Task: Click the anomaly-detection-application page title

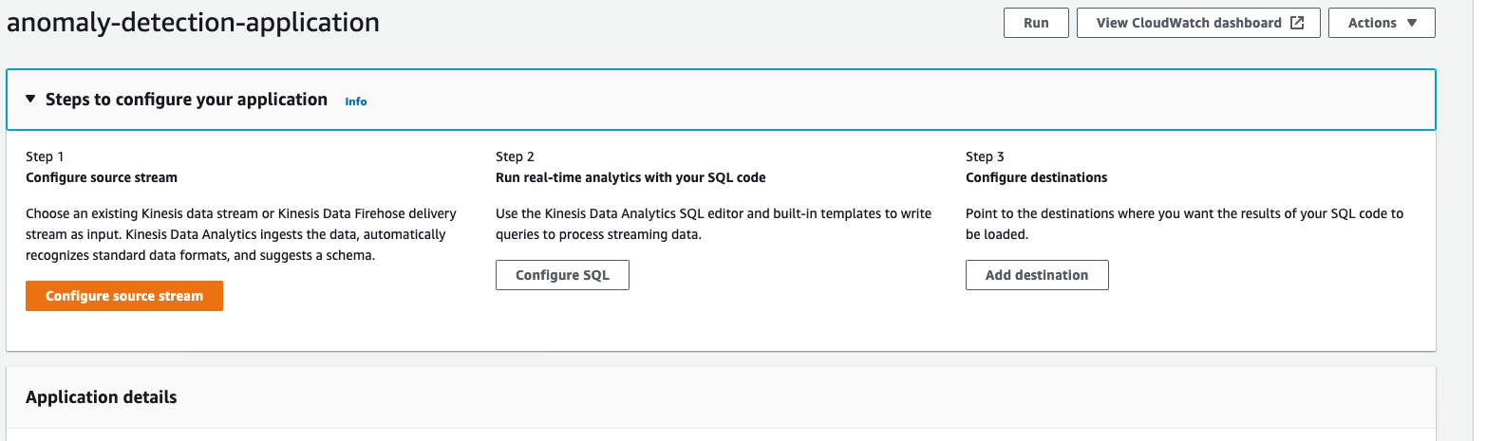Action: pos(194,23)
